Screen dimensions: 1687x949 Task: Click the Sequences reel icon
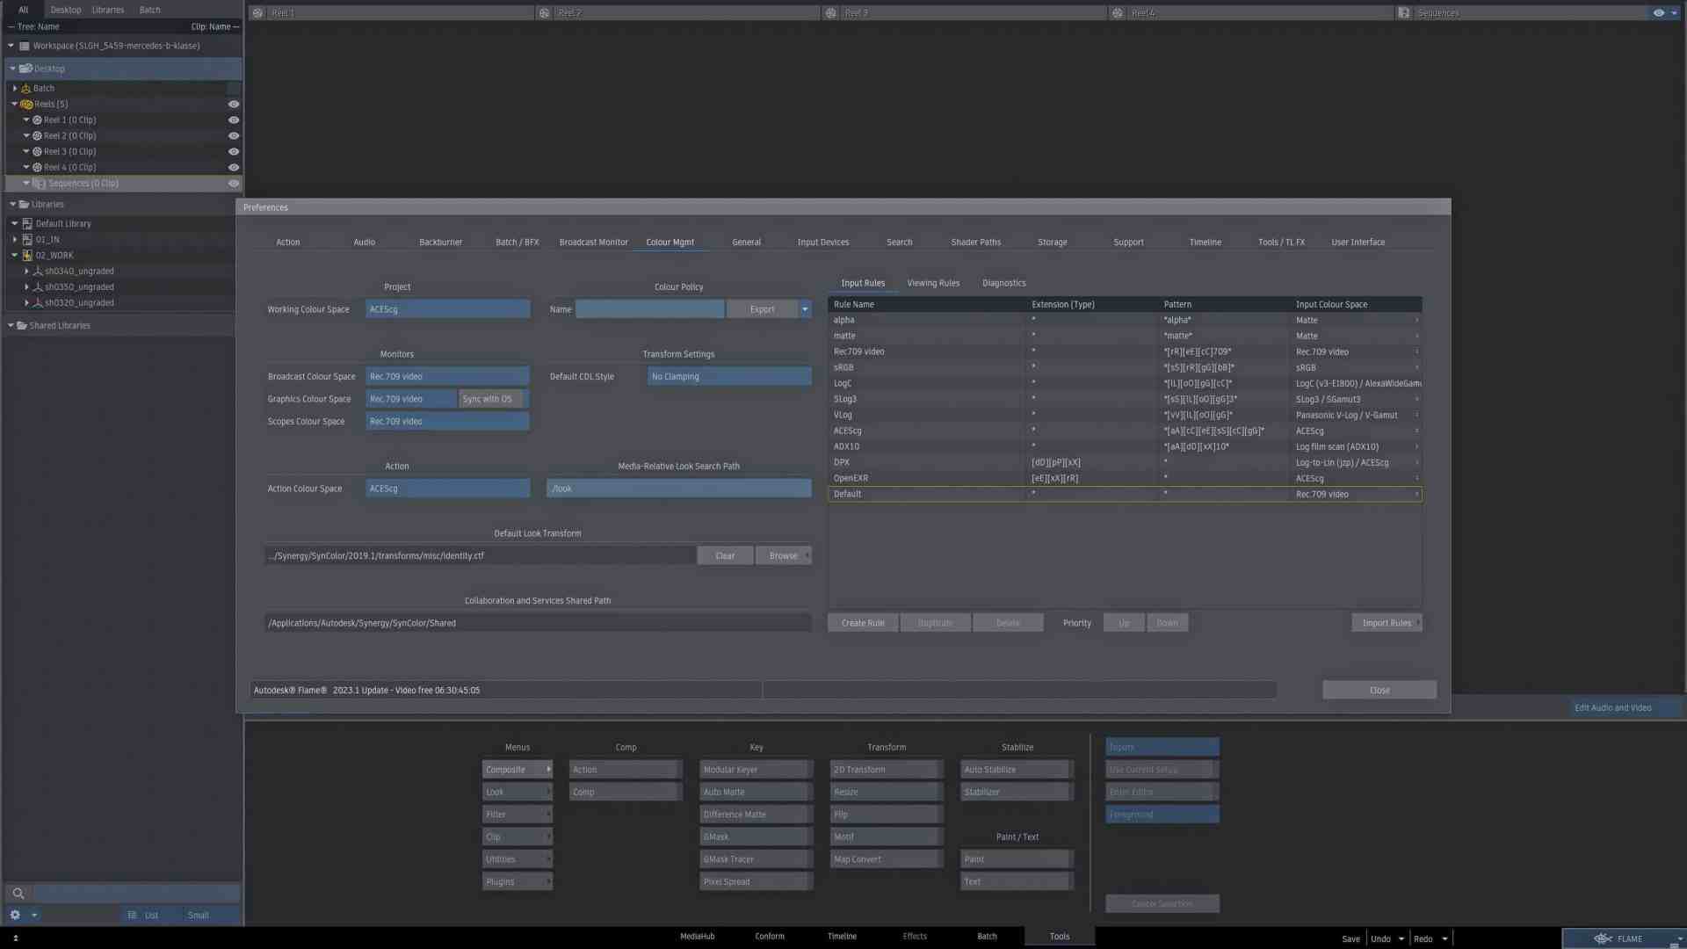[x=40, y=183]
